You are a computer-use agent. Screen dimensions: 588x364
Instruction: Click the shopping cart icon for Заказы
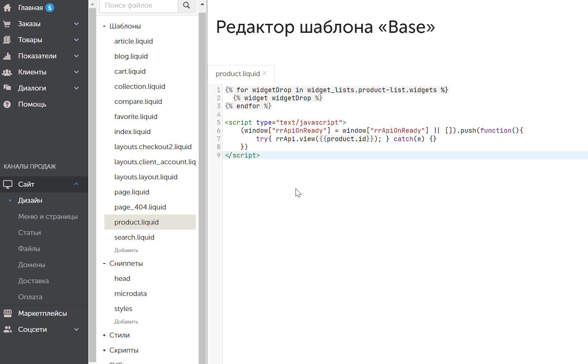tap(7, 24)
